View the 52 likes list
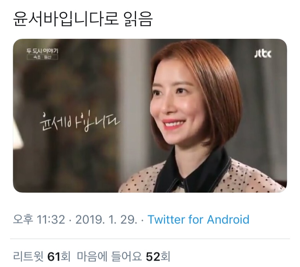300x267 pixels. [124, 257]
